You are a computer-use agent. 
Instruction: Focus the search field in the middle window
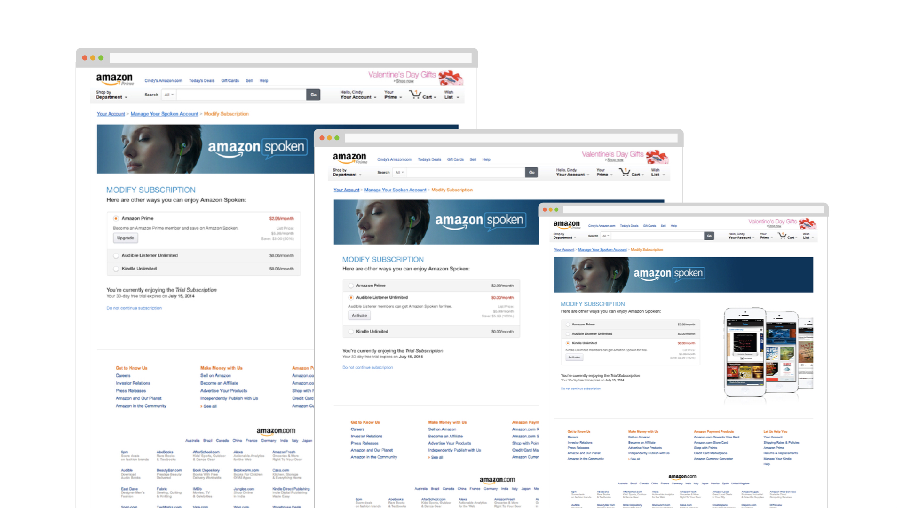[466, 172]
